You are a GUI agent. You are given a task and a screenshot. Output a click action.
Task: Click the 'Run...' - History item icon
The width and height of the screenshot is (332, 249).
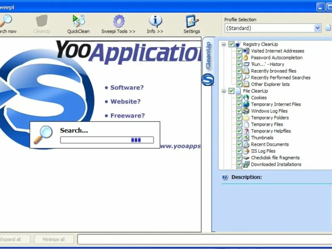pos(246,64)
